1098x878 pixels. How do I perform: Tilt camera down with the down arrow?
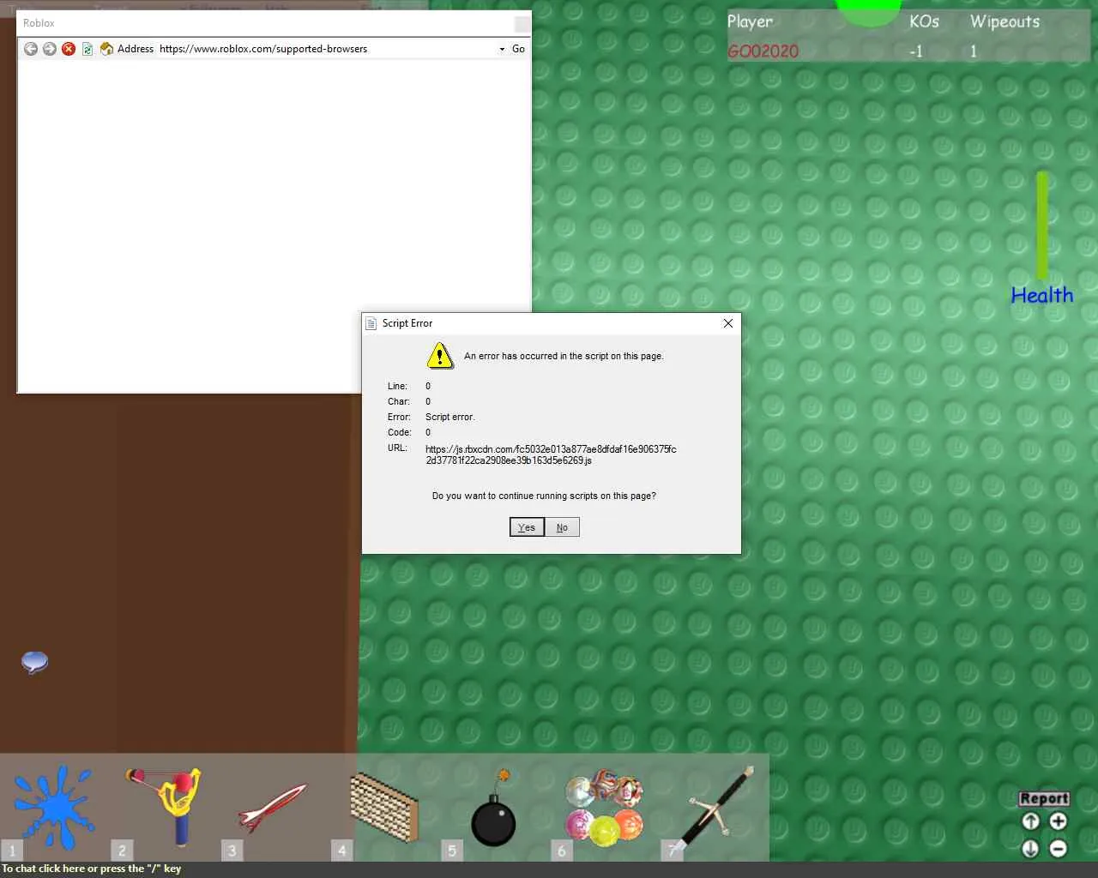point(1031,849)
